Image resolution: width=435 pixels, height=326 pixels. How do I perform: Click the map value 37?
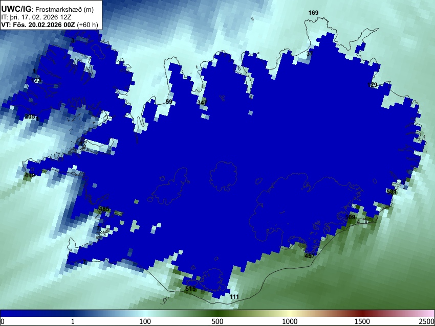coord(310,54)
